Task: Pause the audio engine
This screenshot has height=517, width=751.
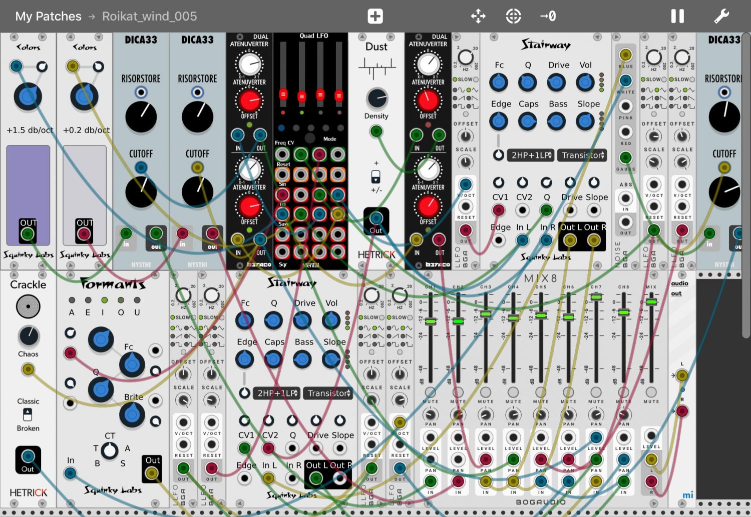Action: 677,16
